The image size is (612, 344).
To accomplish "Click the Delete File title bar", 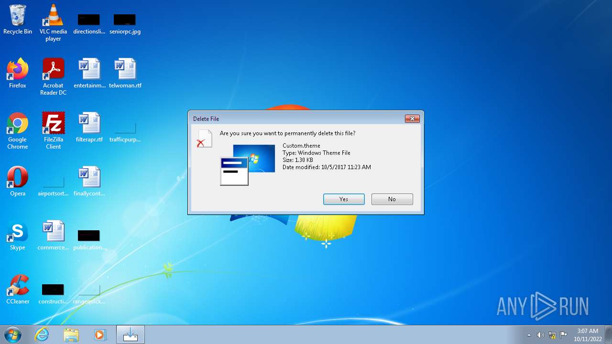I will (296, 118).
